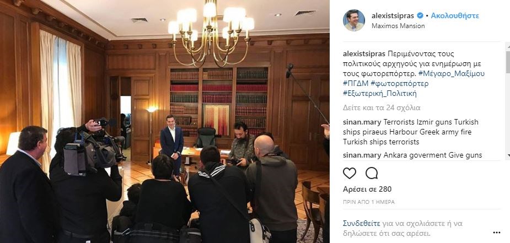Open the alexistsipras profile picture

tap(354, 20)
